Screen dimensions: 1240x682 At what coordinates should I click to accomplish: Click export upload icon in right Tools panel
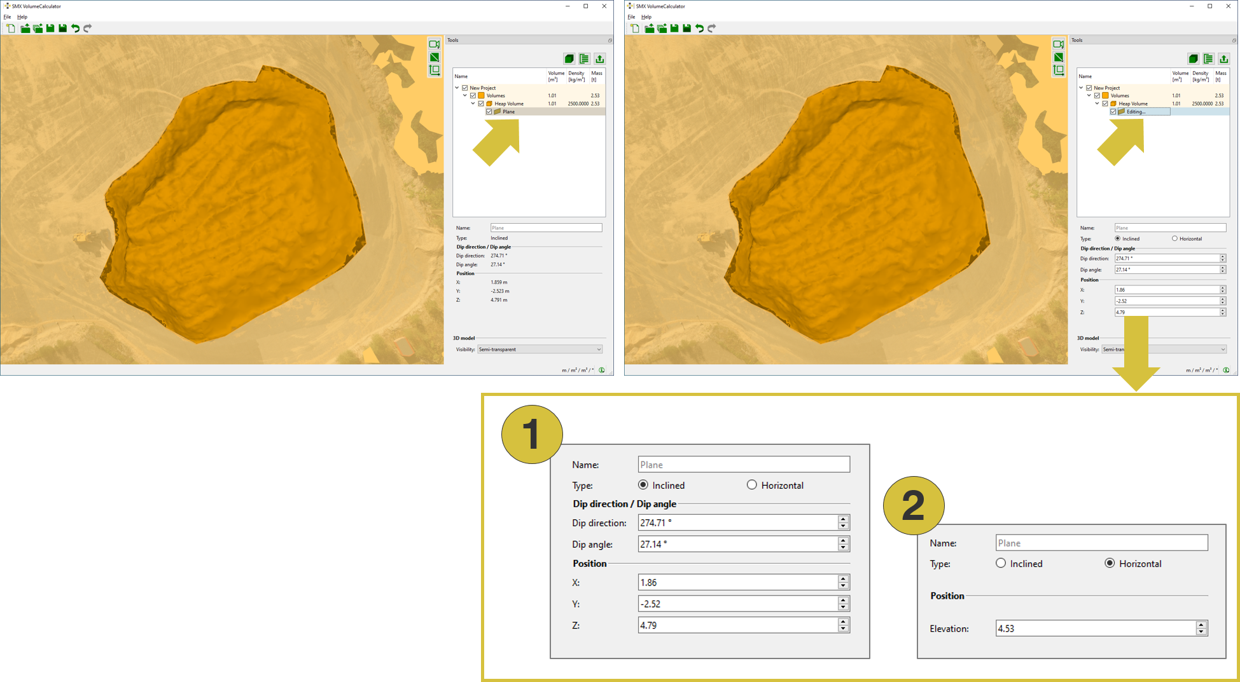[x=1223, y=58]
